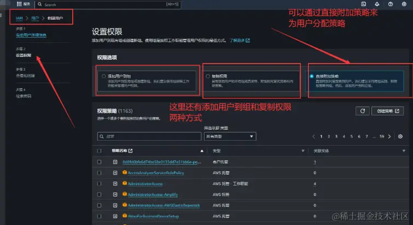Sort ascending by policy name arrow
The height and width of the screenshot is (225, 413).
coord(202,151)
